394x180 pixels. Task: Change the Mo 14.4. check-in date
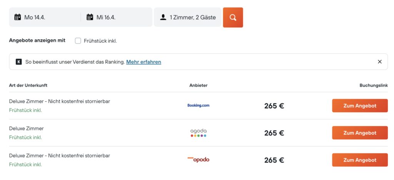pyautogui.click(x=45, y=17)
